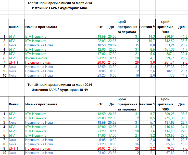
Task: Click viewers value 67,89
Action: 170,153
